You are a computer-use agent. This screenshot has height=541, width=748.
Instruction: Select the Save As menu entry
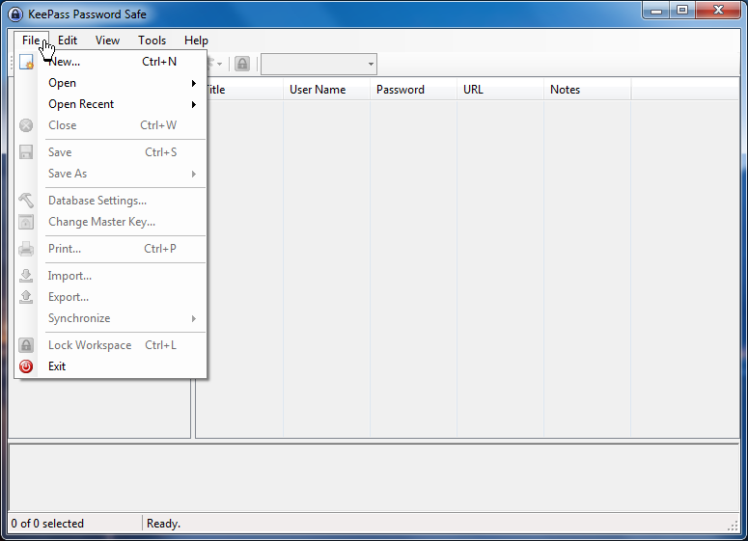coord(111,174)
